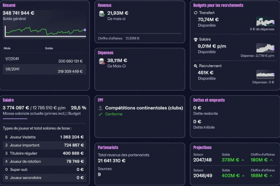Click the revenue coins icon with green arrow

(102, 14)
